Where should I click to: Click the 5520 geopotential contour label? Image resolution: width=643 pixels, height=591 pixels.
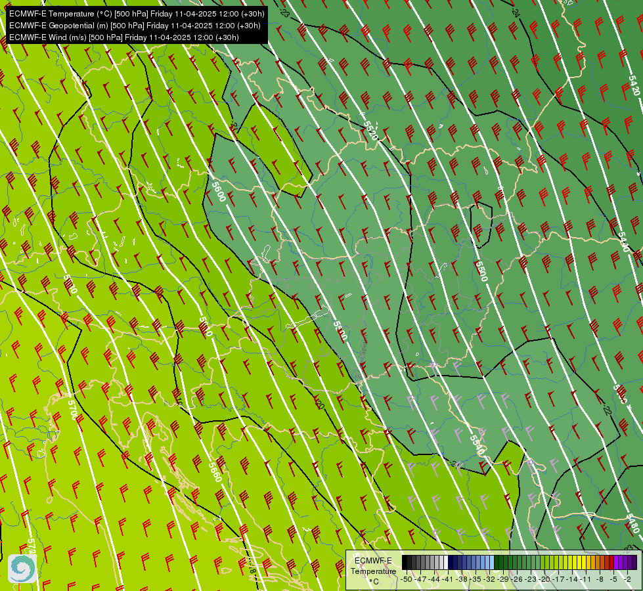point(370,131)
